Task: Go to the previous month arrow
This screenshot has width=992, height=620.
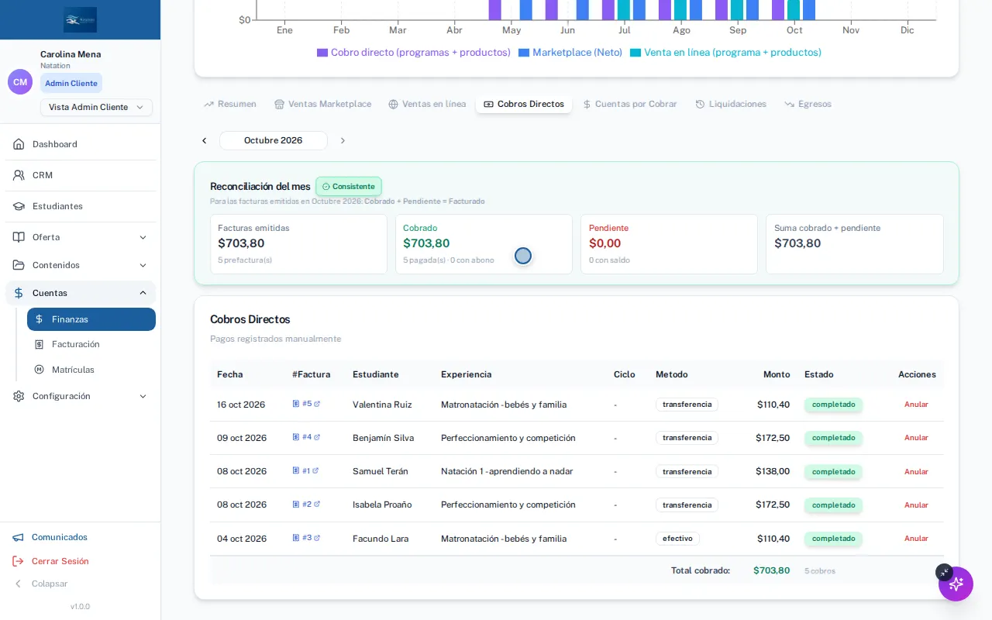Action: pos(205,140)
